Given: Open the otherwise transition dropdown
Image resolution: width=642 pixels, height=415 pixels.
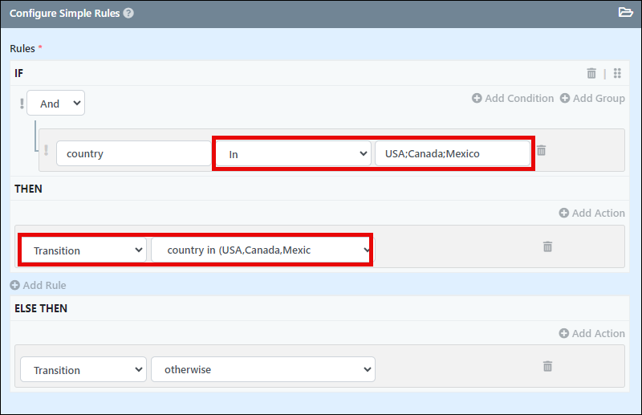Looking at the screenshot, I should [263, 369].
